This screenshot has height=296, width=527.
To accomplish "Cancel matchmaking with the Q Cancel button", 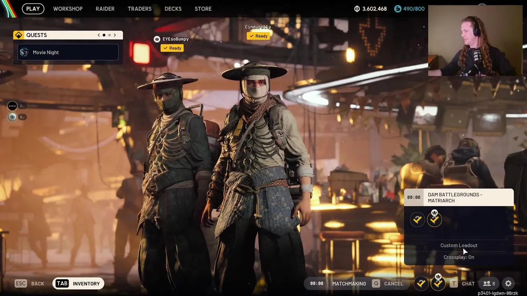I will 387,283.
